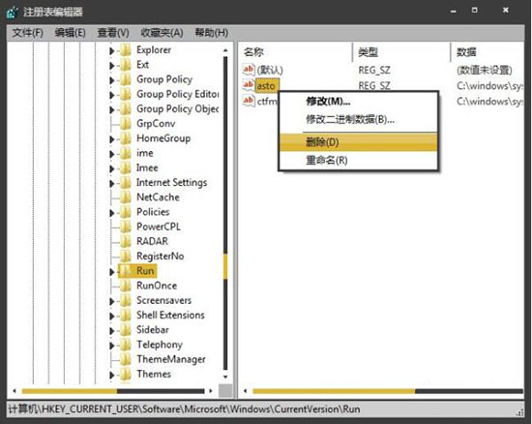Screen dimensions: 532x424
Task: Click the Explorer folder icon
Action: [x=126, y=50]
